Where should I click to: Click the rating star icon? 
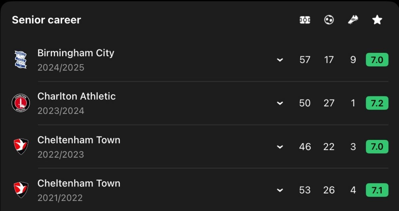point(377,20)
